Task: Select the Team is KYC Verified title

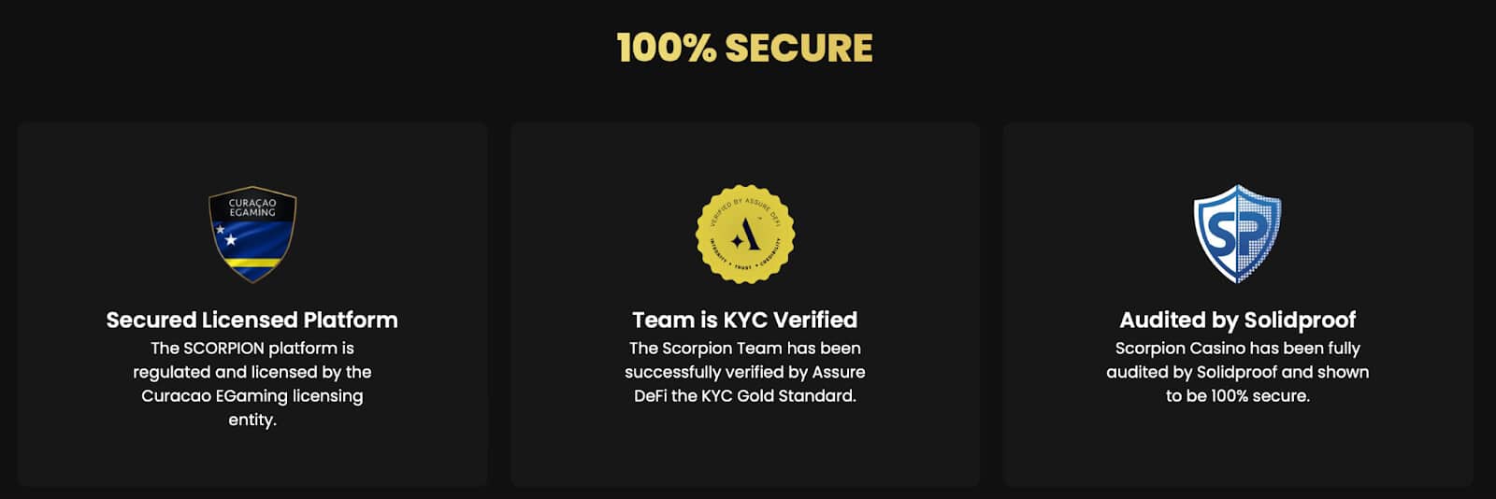Action: 744,320
